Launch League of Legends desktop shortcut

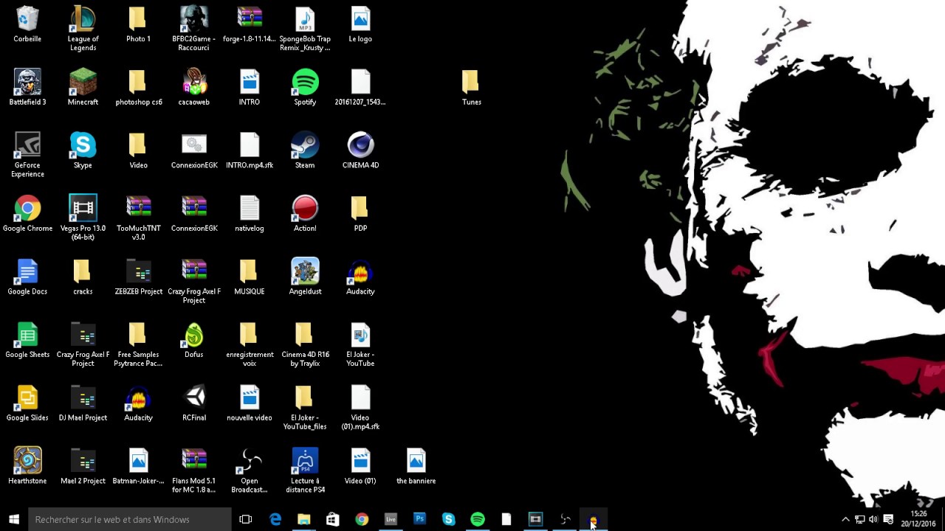pyautogui.click(x=83, y=29)
